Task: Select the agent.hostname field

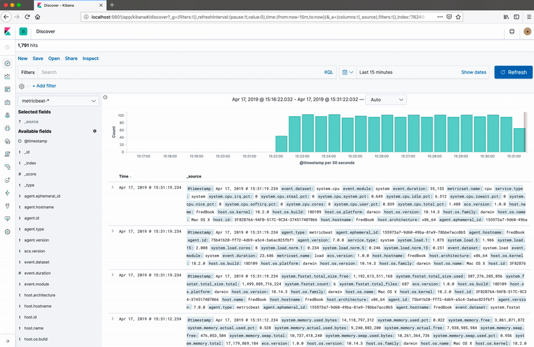Action: 39,207
